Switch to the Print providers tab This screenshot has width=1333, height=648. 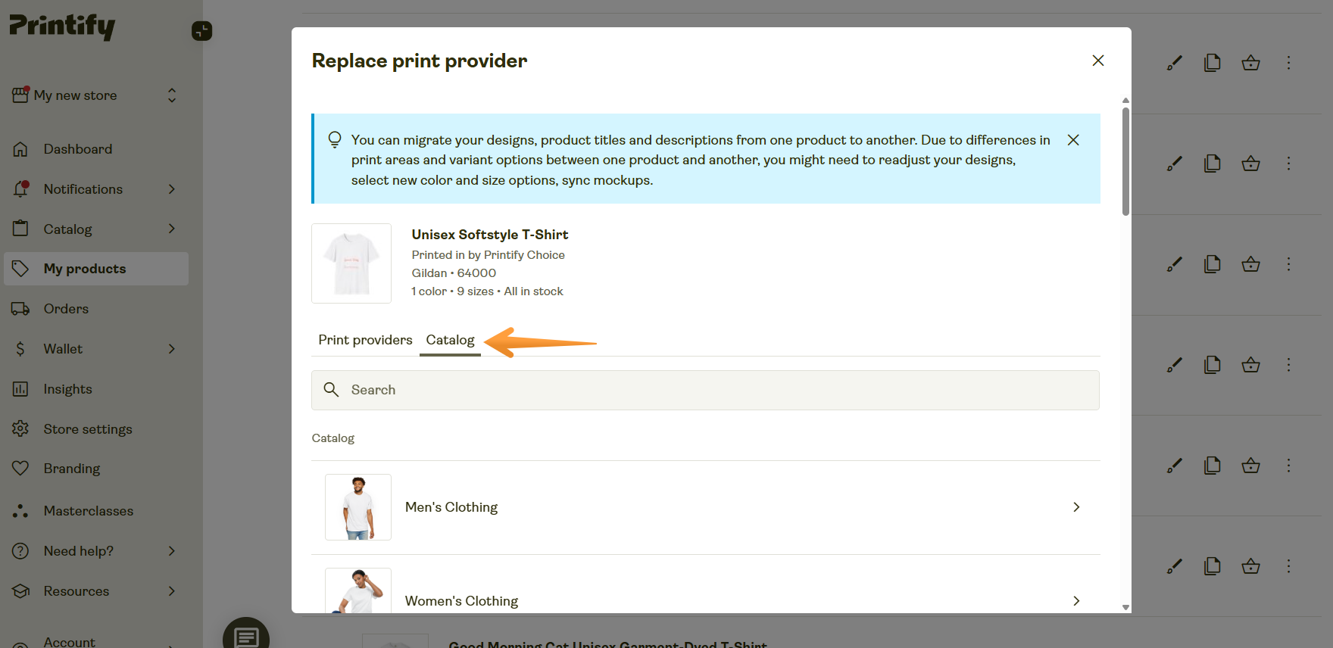[x=365, y=340]
